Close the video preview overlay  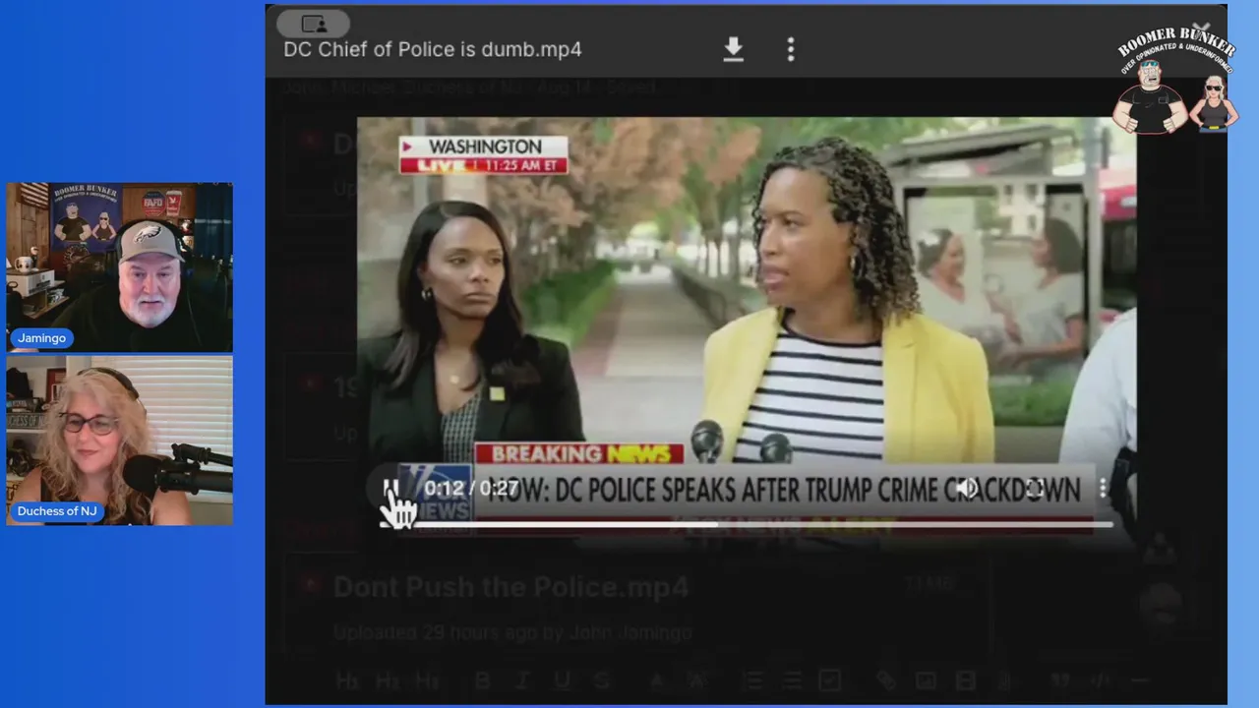point(1200,29)
